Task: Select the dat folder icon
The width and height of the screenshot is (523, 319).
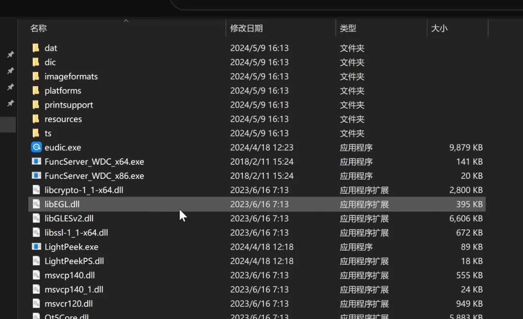Action: [36, 48]
